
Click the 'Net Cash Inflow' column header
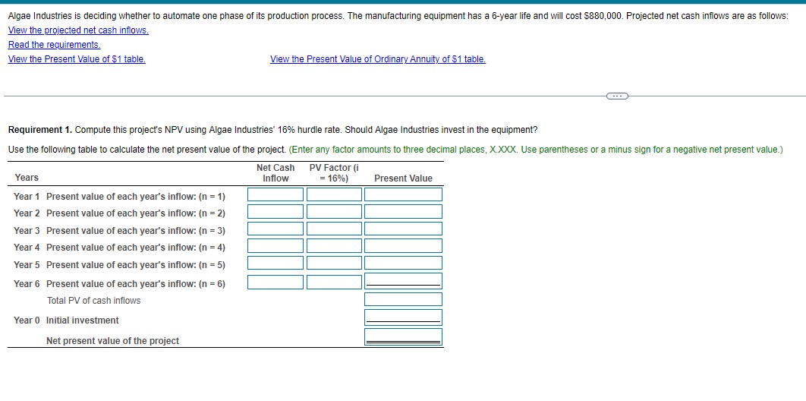click(x=275, y=173)
